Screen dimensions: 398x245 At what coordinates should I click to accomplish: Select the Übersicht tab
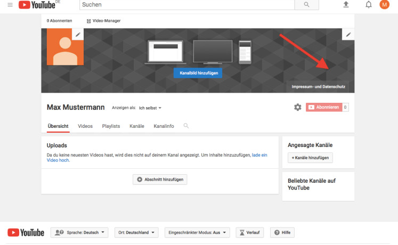pos(58,126)
